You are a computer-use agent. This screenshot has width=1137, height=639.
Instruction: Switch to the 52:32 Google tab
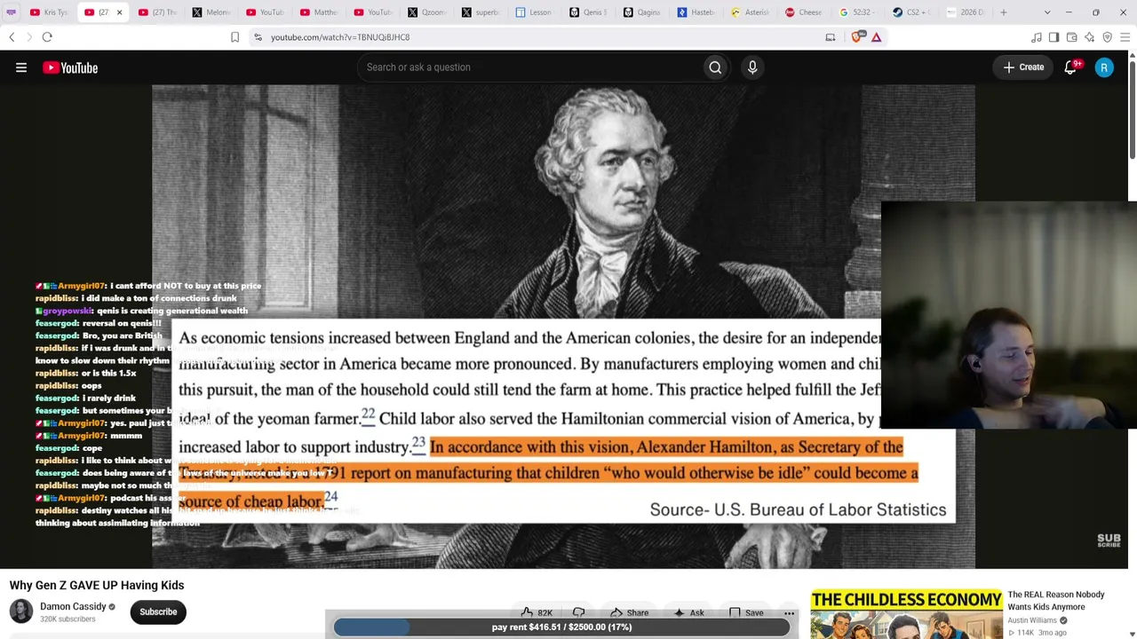pyautogui.click(x=856, y=12)
